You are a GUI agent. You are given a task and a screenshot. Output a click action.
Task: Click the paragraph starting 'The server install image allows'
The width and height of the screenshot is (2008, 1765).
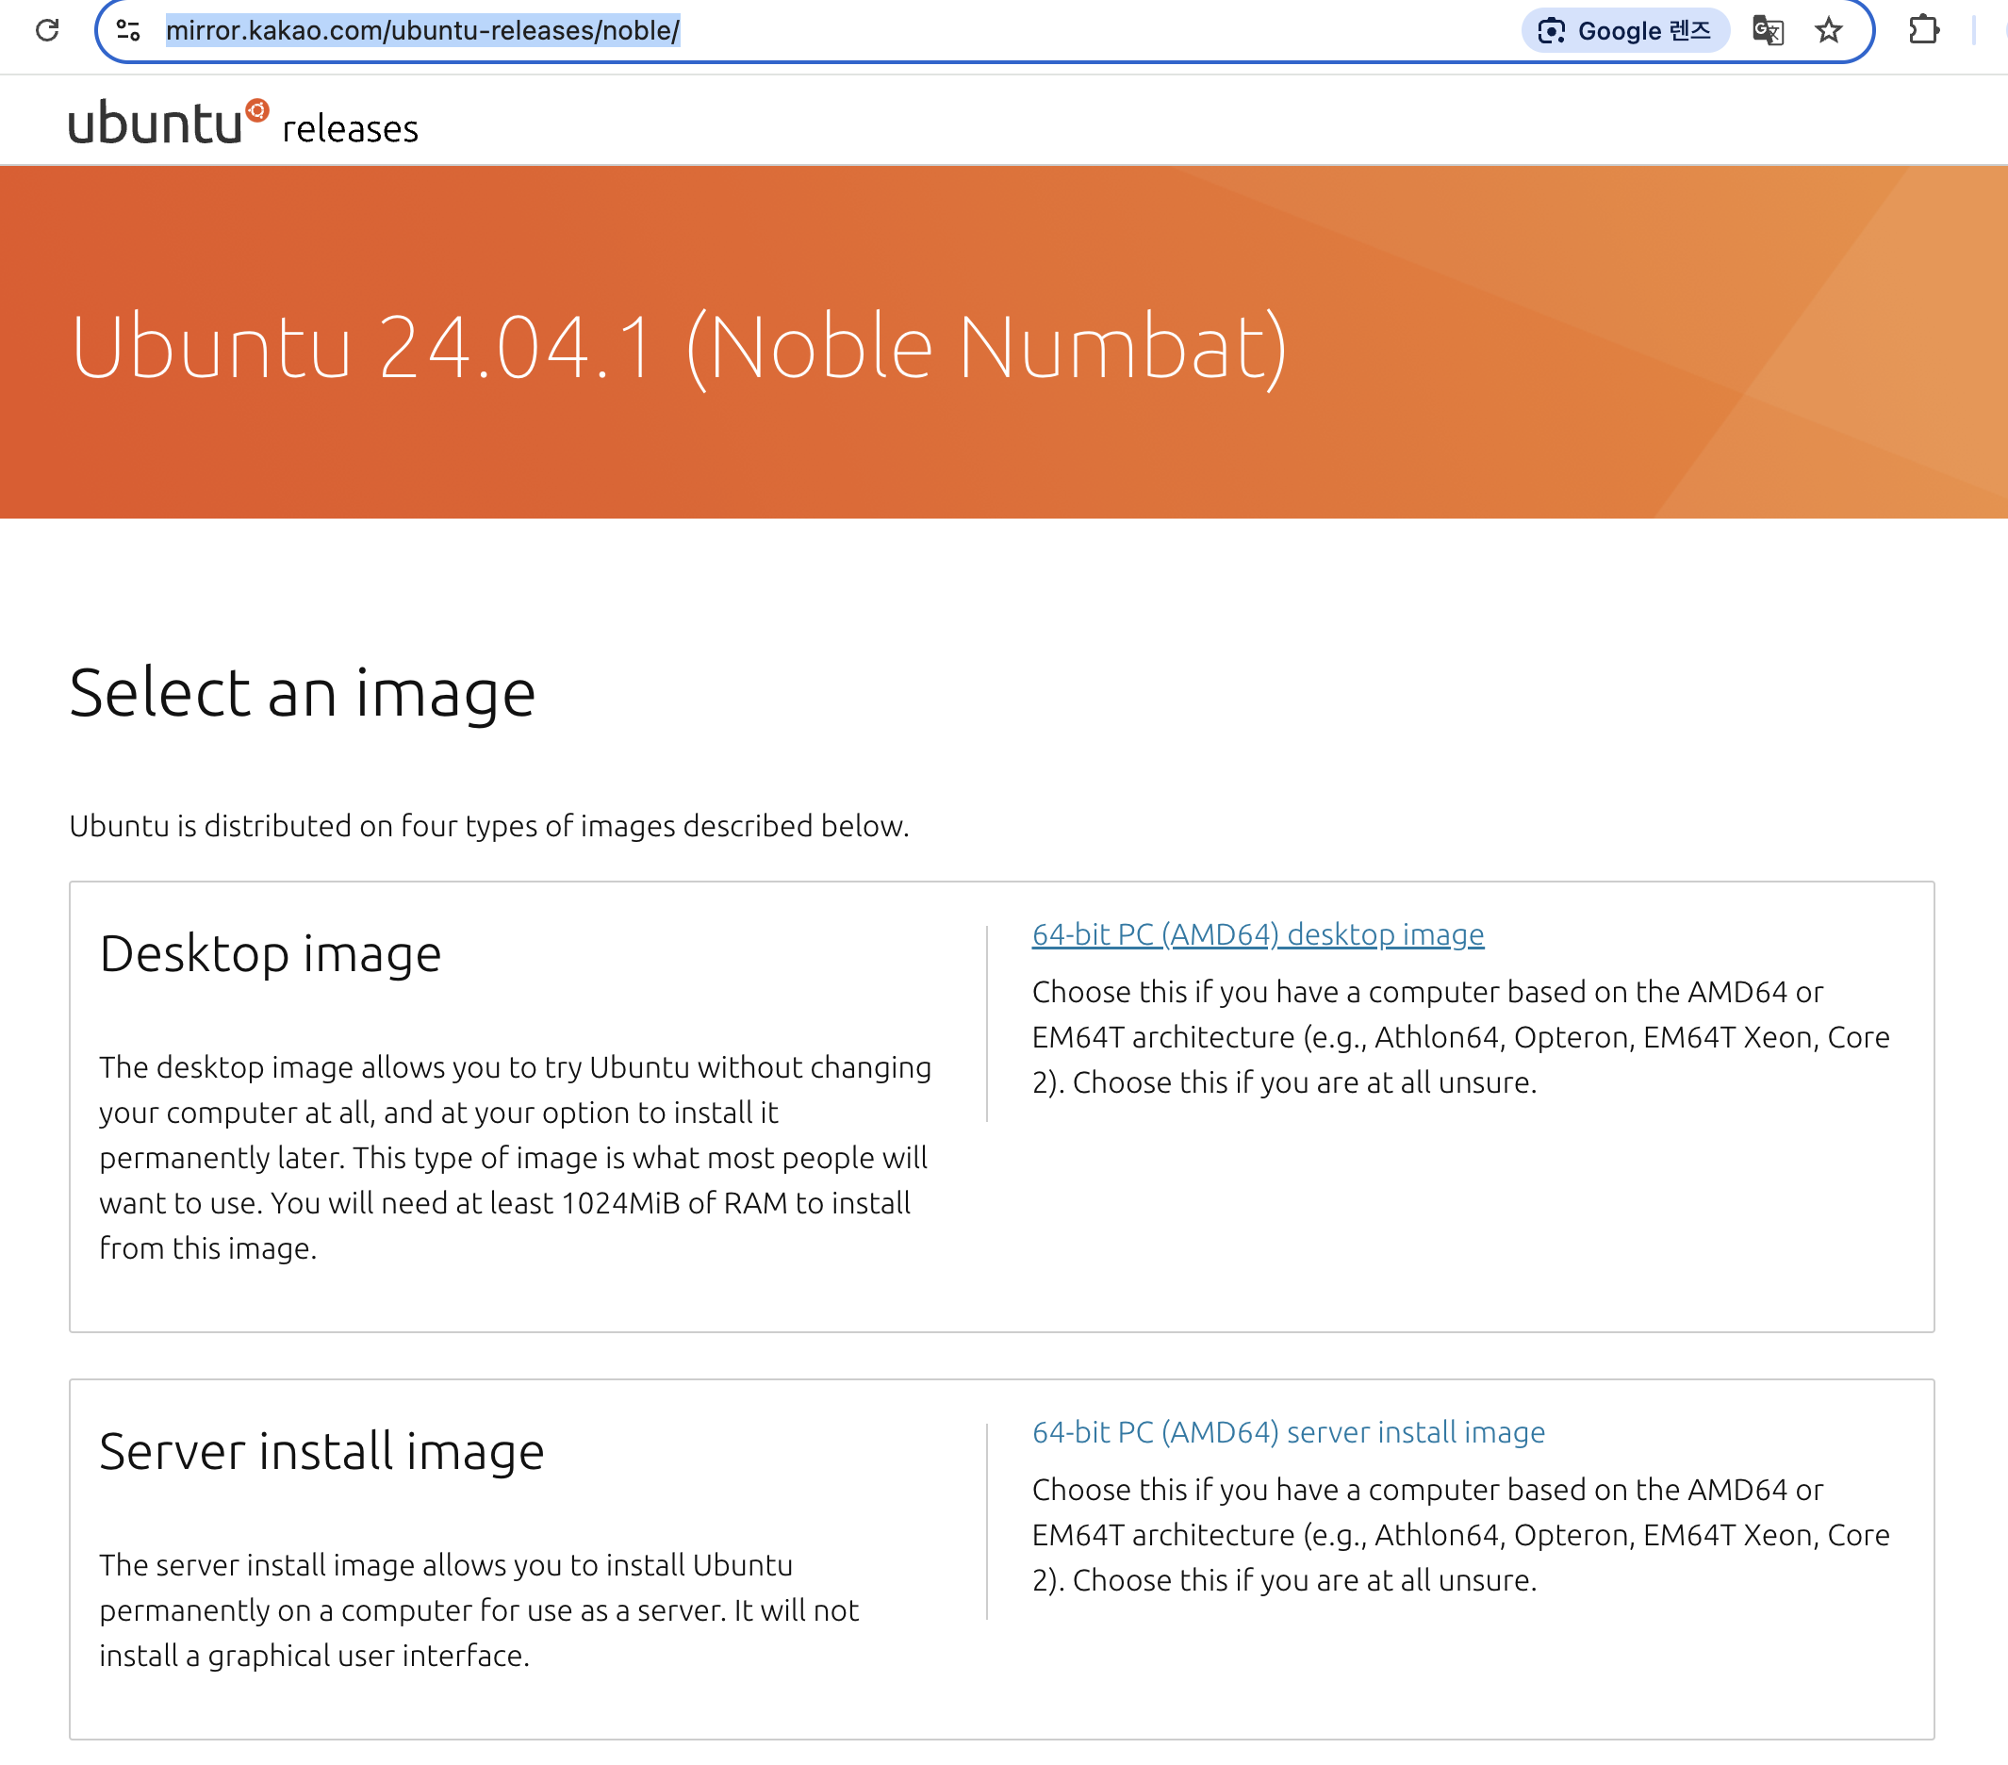point(480,1609)
